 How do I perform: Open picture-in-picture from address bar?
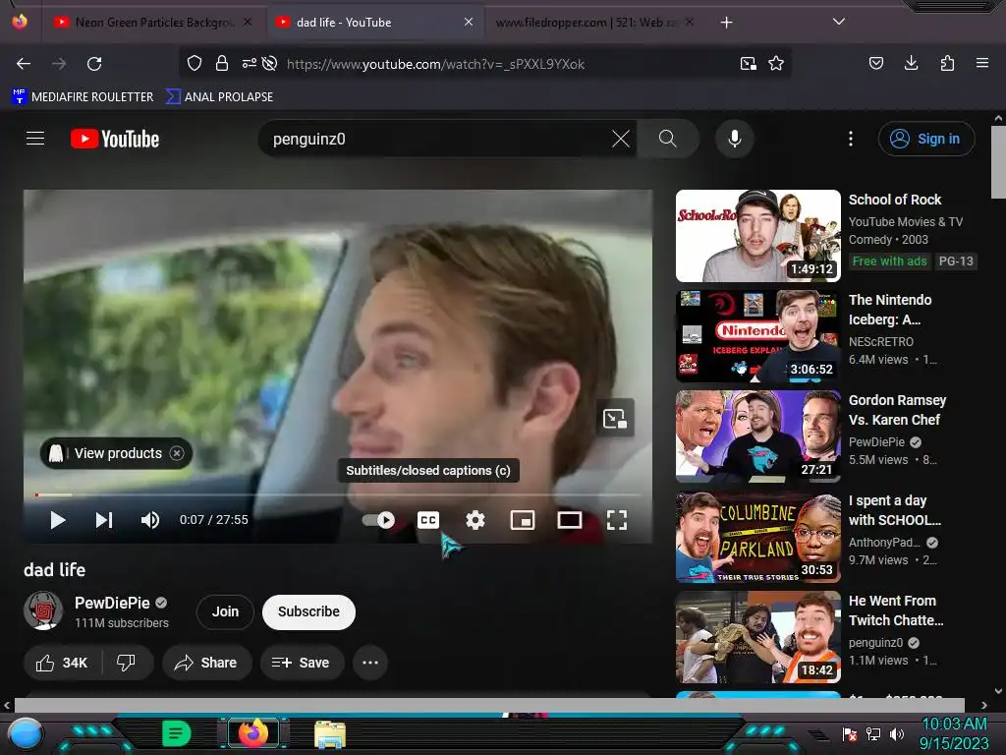coord(748,63)
